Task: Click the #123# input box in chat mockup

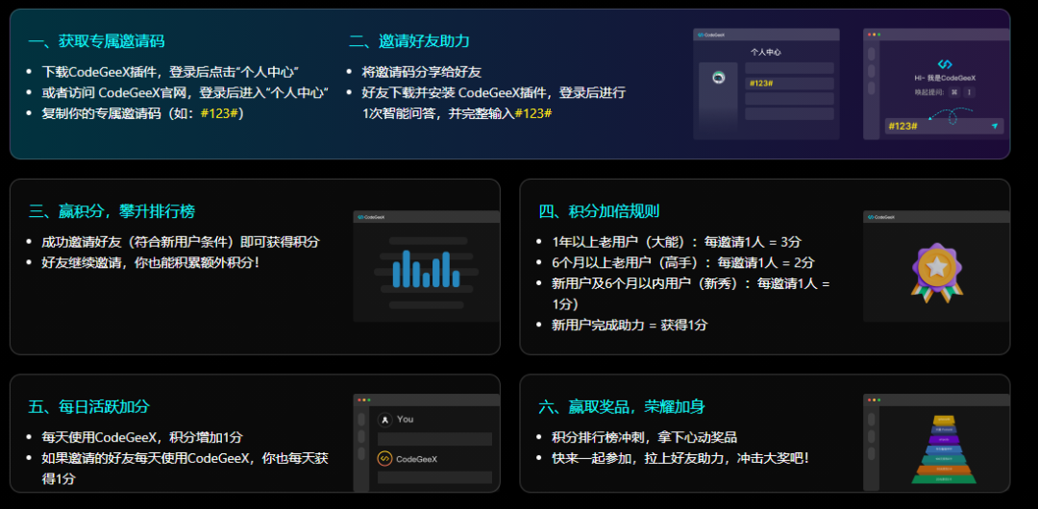Action: click(x=944, y=126)
